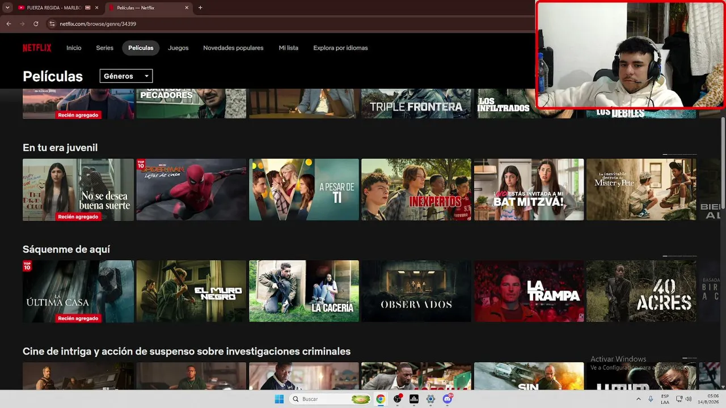This screenshot has width=726, height=408.
Task: Switch the ESP LAA keyboard language
Action: pos(665,399)
